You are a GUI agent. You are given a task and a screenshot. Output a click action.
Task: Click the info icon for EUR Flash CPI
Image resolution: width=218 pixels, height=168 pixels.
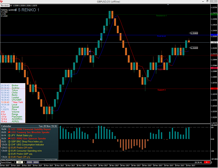click(9, 157)
